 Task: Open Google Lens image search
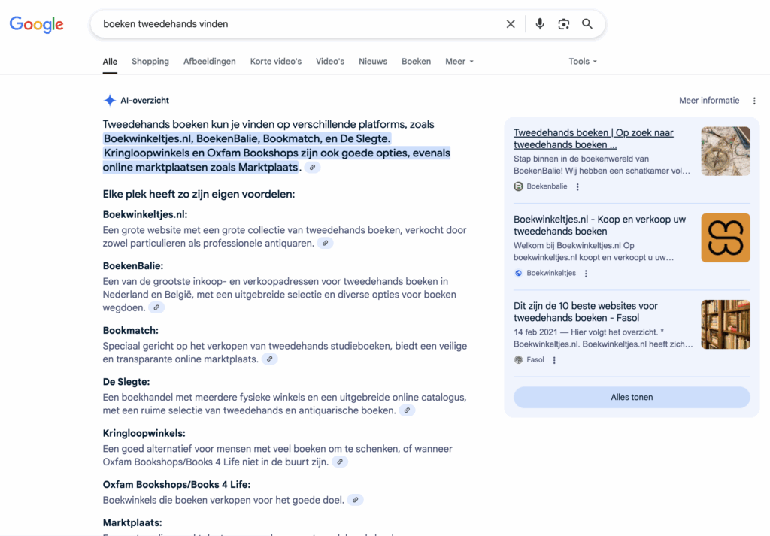point(564,24)
